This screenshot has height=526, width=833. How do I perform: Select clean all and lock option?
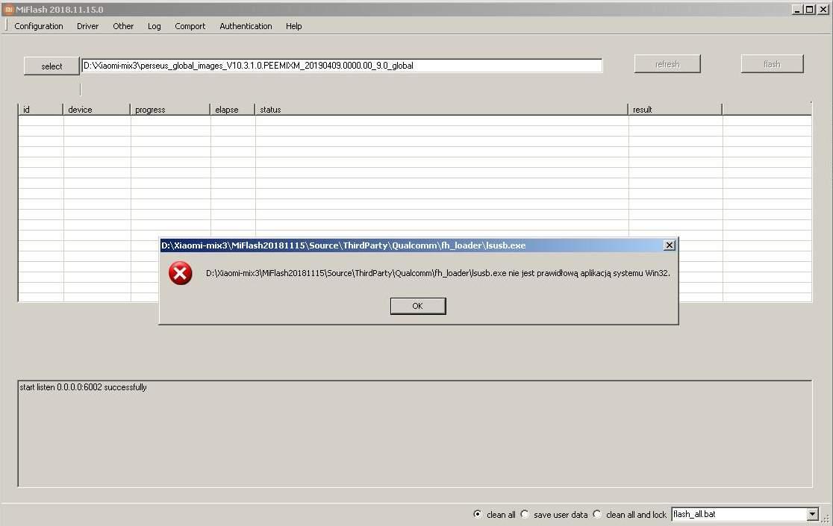(597, 514)
